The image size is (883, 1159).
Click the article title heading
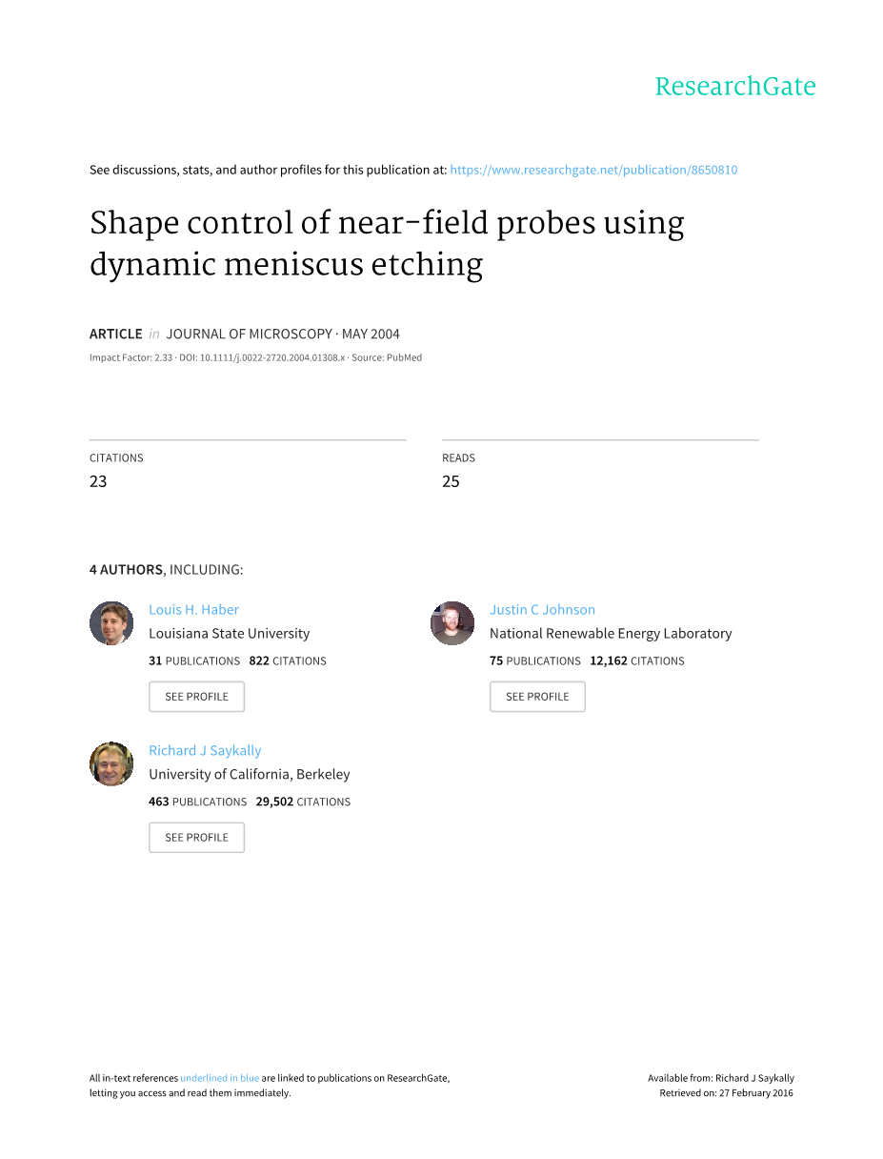[387, 243]
